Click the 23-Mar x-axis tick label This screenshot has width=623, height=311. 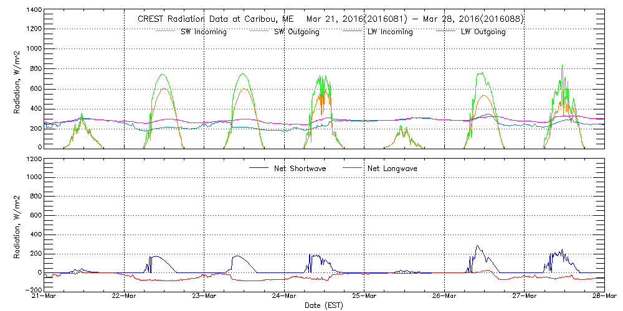204,296
